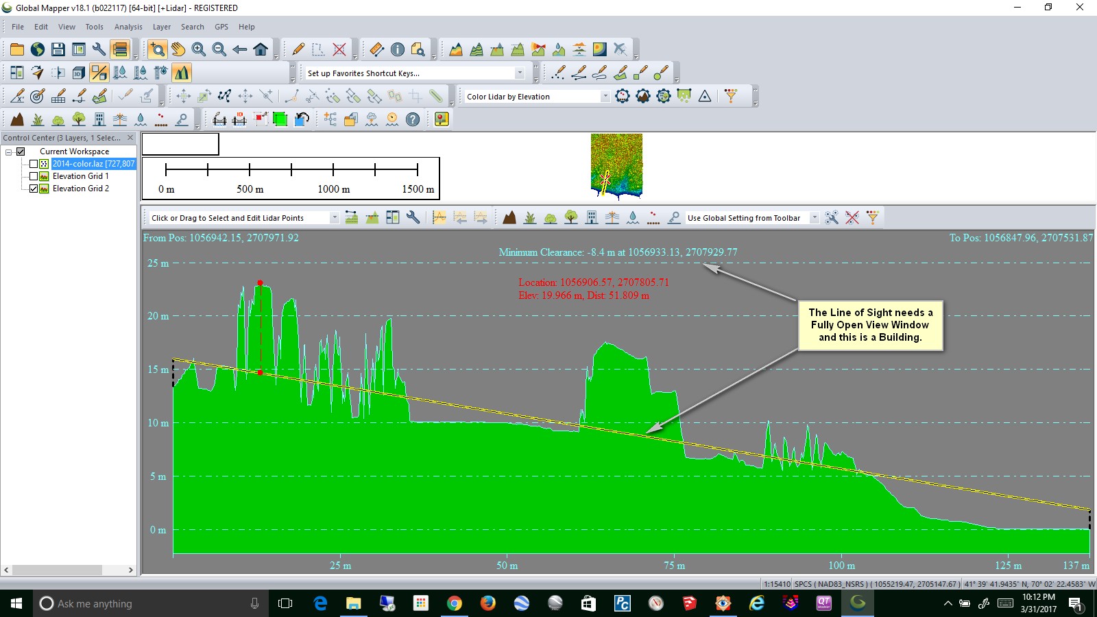The image size is (1097, 617).
Task: Click the Zoom In magnifier icon
Action: pyautogui.click(x=199, y=49)
